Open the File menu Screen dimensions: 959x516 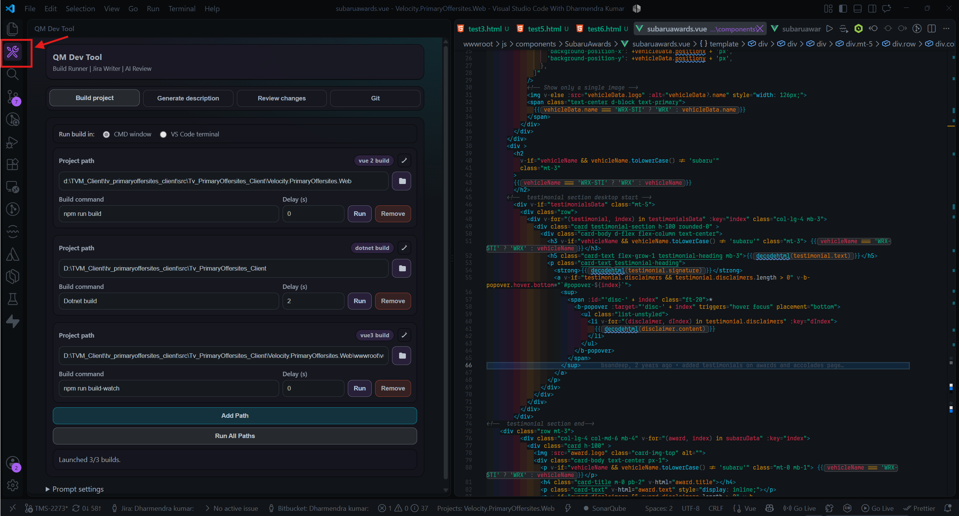coord(30,9)
